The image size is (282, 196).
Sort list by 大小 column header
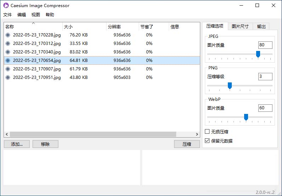pos(84,27)
